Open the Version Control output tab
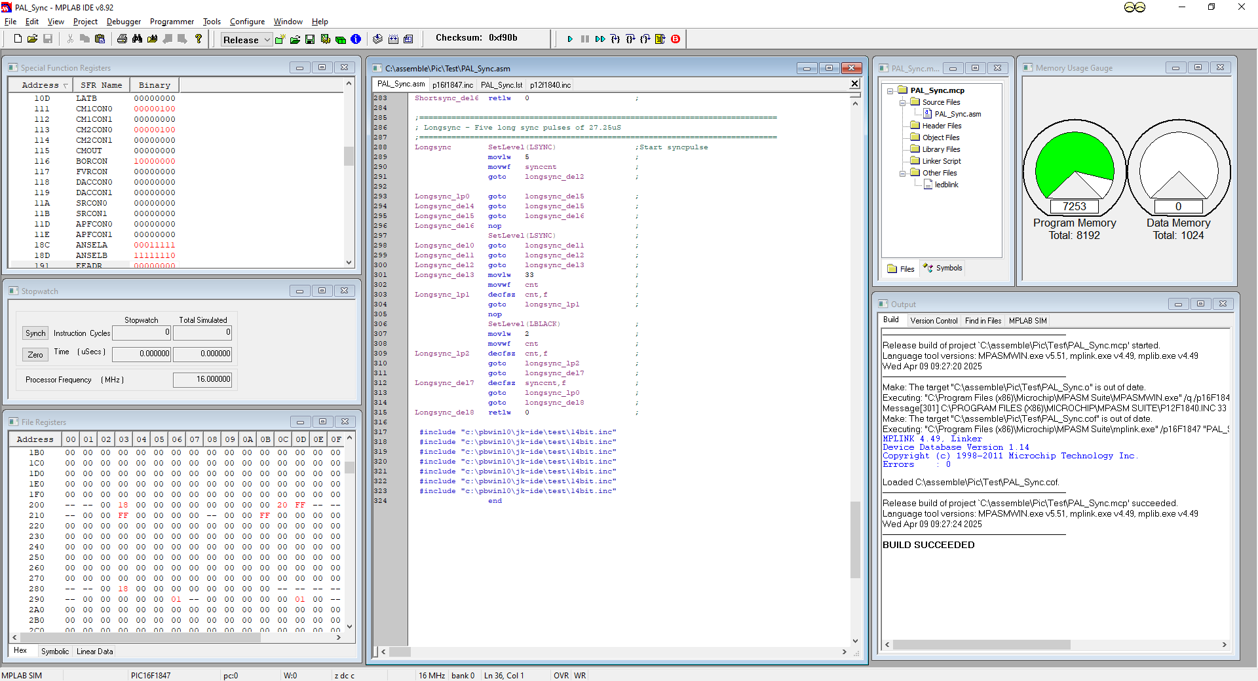The width and height of the screenshot is (1258, 681). tap(934, 321)
